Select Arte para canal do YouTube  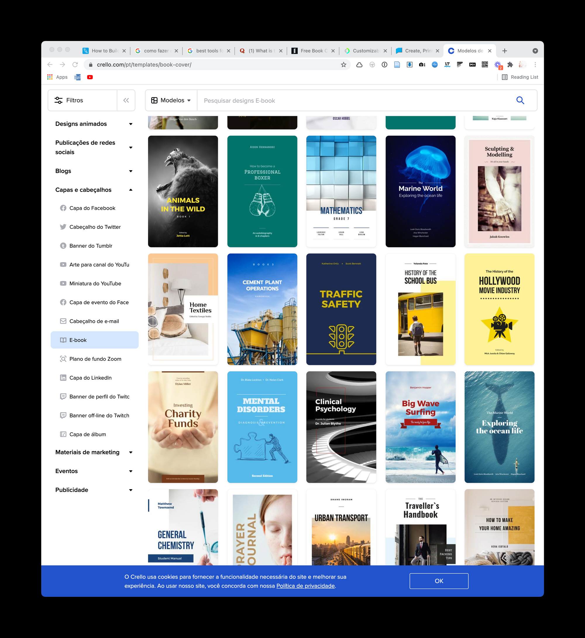click(95, 264)
